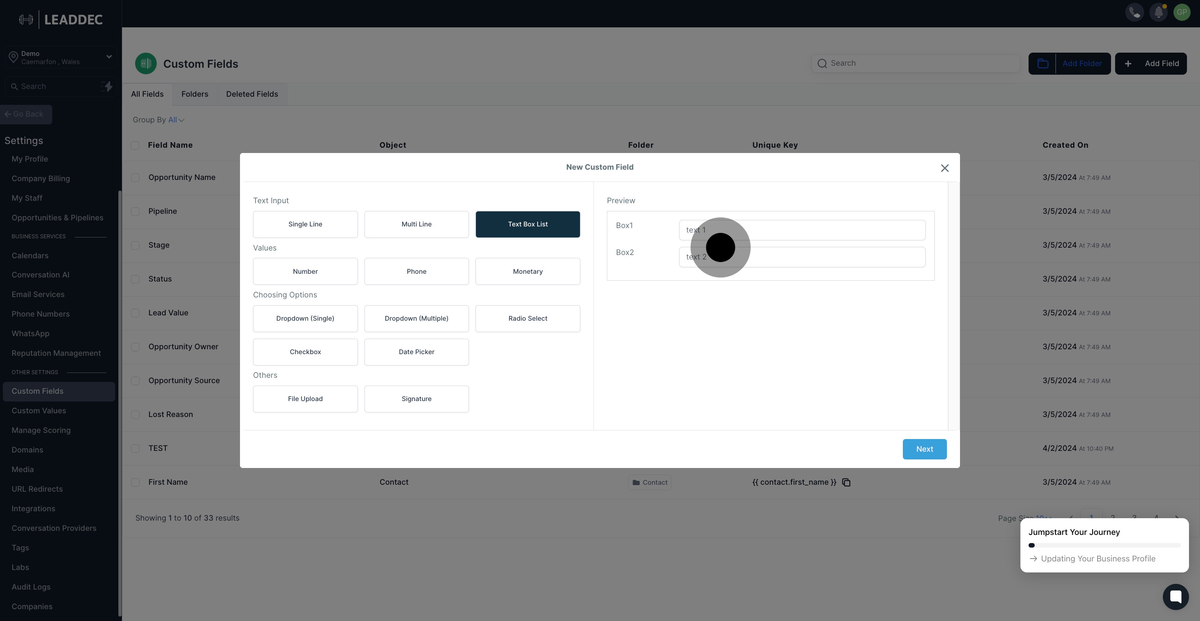Click the LEADDEC logo icon
The width and height of the screenshot is (1200, 621).
coord(26,20)
